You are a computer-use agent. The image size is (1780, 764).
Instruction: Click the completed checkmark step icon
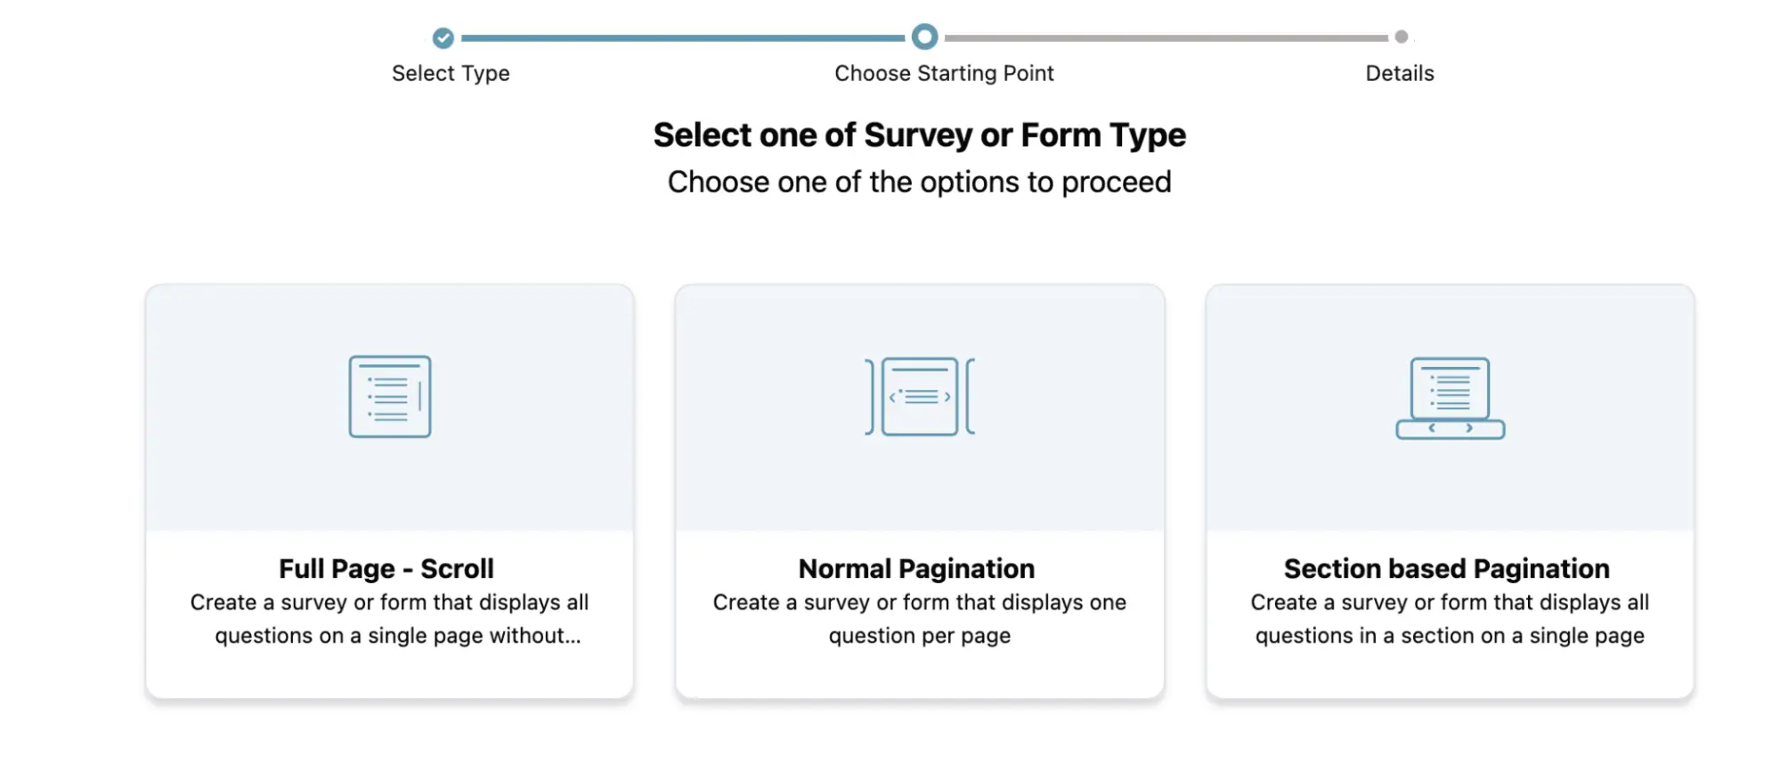coord(443,37)
